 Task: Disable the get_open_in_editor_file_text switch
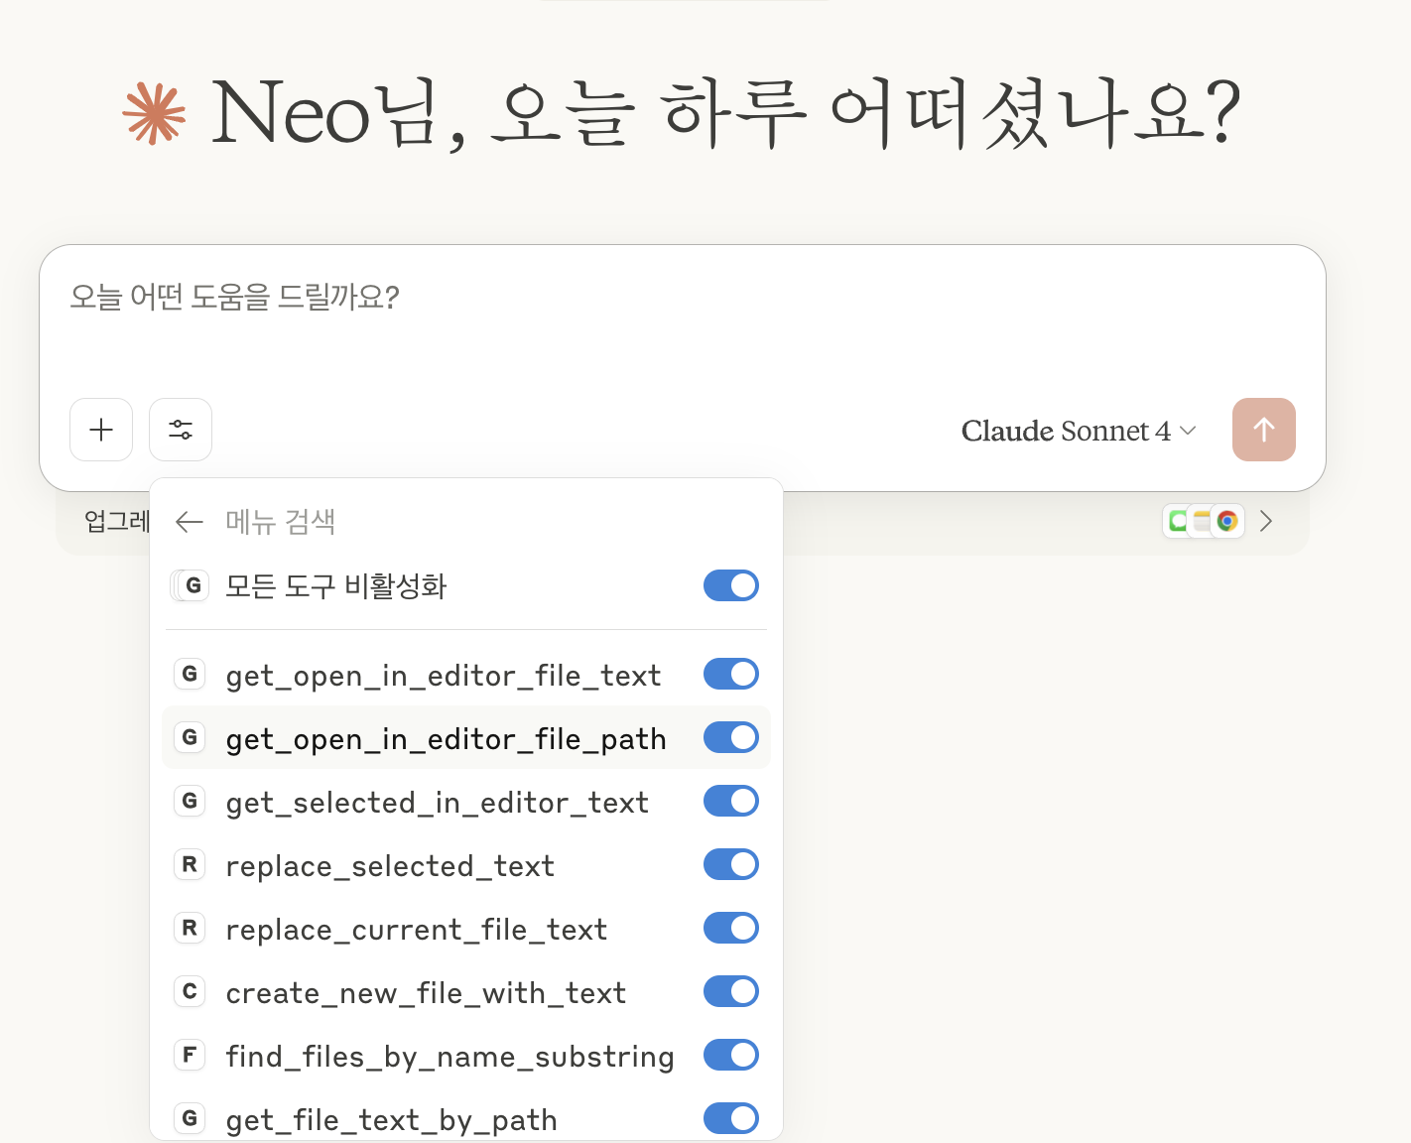[731, 674]
